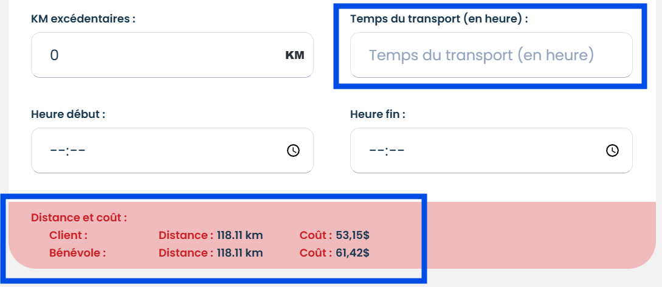The image size is (662, 287).
Task: Click the Client distance value 118.11 km
Action: click(240, 235)
